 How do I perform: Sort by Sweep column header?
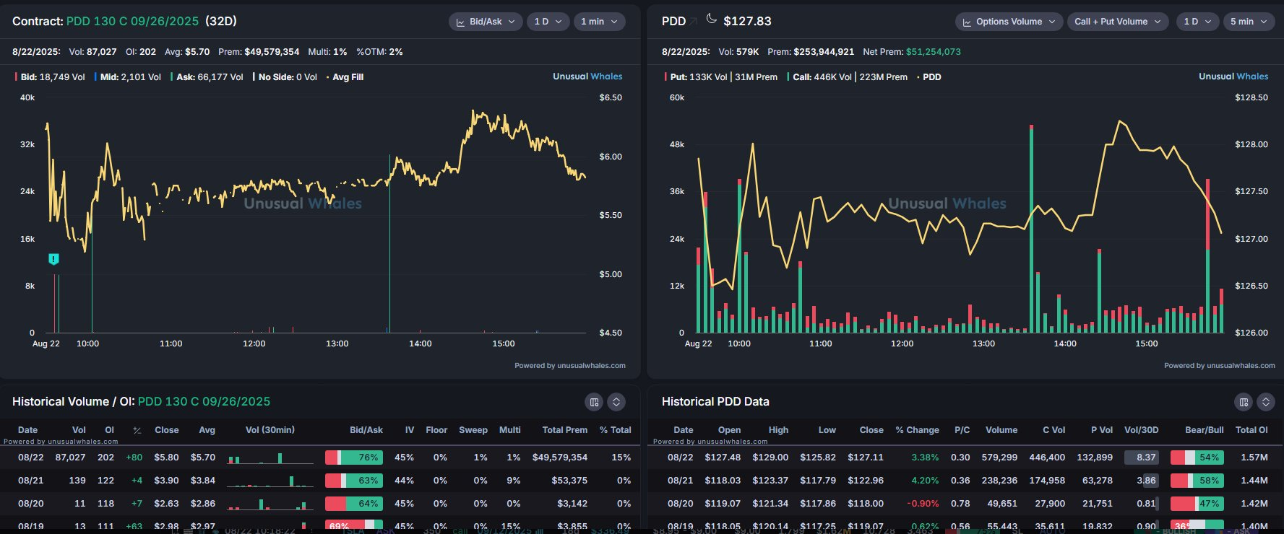473,430
